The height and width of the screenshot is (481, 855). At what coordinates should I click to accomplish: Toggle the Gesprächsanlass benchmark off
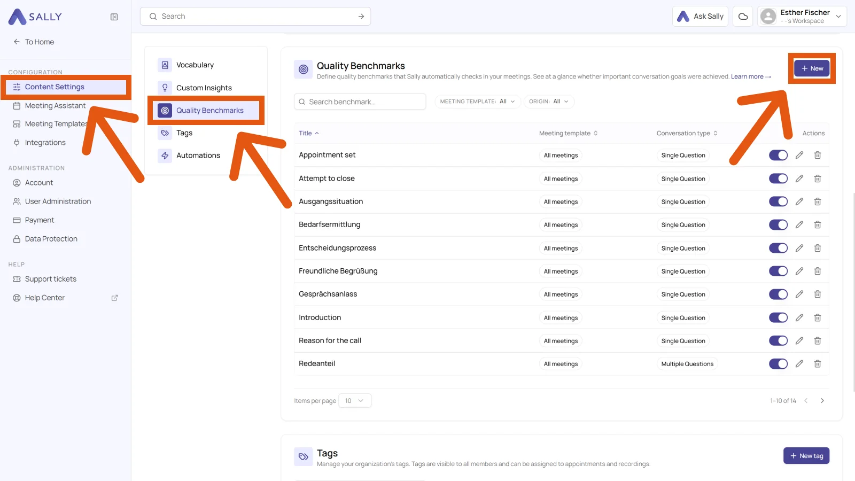778,294
